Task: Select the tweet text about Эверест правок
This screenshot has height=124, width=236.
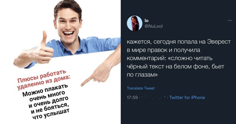Action: pyautogui.click(x=179, y=58)
